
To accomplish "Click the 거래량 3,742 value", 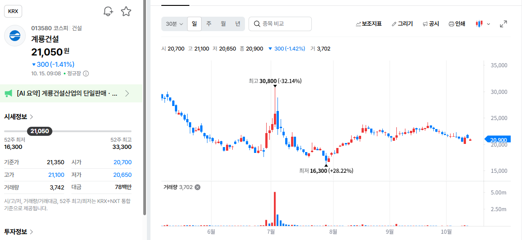I will click(x=57, y=188).
